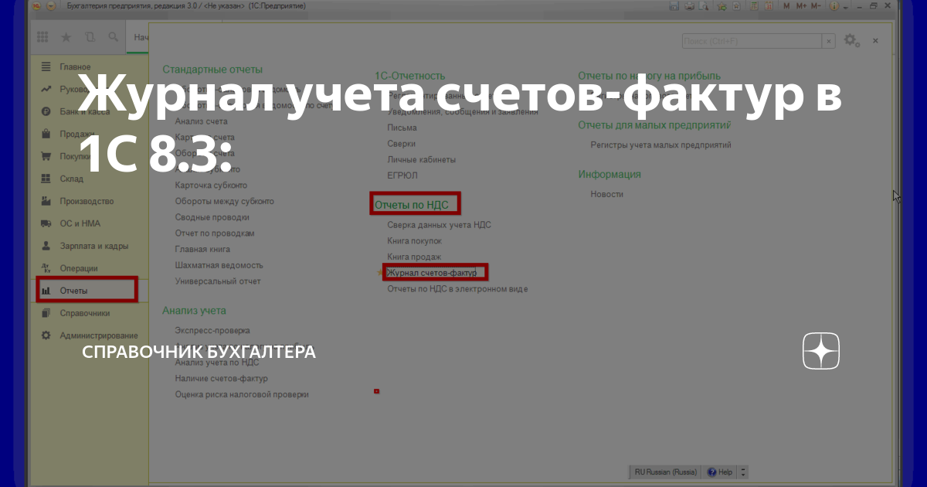
Task: Click the magnifier search icon in tools panel
Action: pyautogui.click(x=114, y=37)
